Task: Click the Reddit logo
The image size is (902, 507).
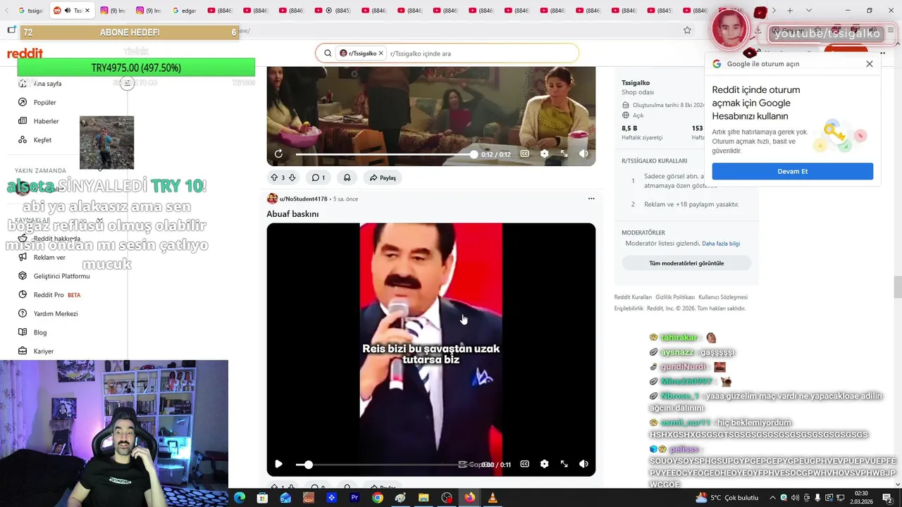Action: click(x=25, y=54)
